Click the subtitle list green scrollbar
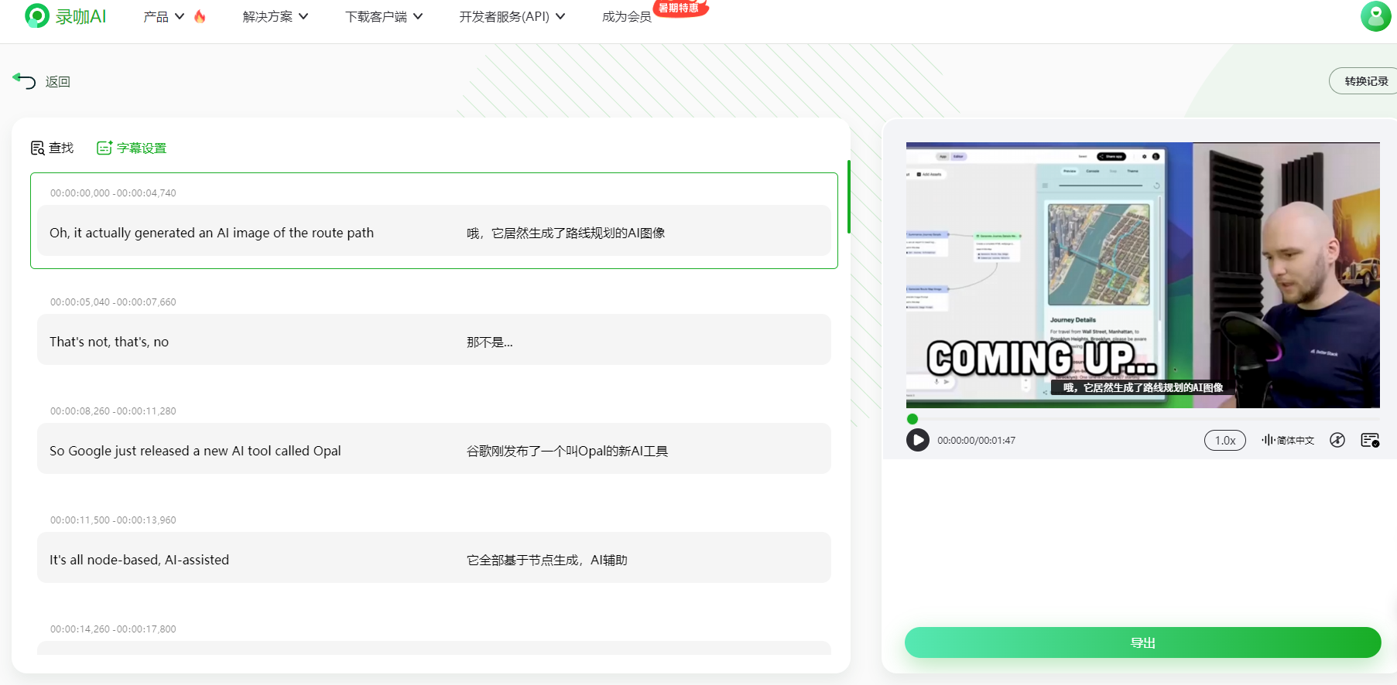 pyautogui.click(x=849, y=196)
